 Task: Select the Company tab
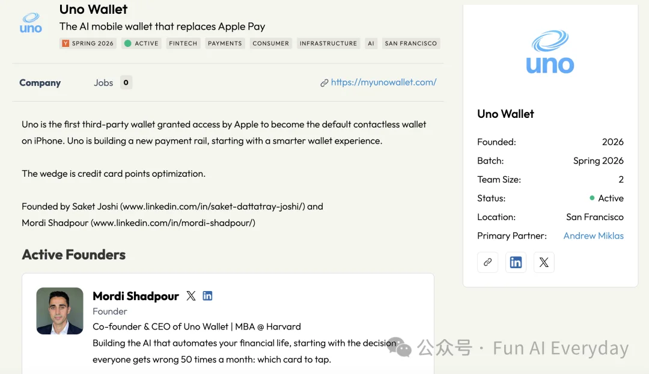[40, 83]
